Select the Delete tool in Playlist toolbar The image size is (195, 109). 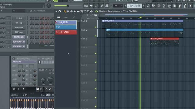coord(72,12)
